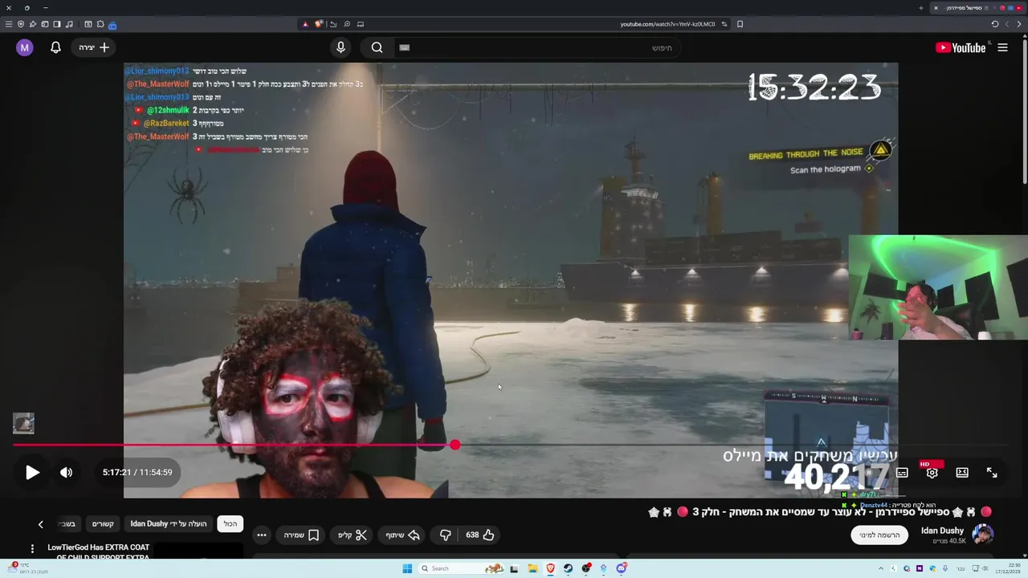Save video with שמירה button

tap(301, 535)
